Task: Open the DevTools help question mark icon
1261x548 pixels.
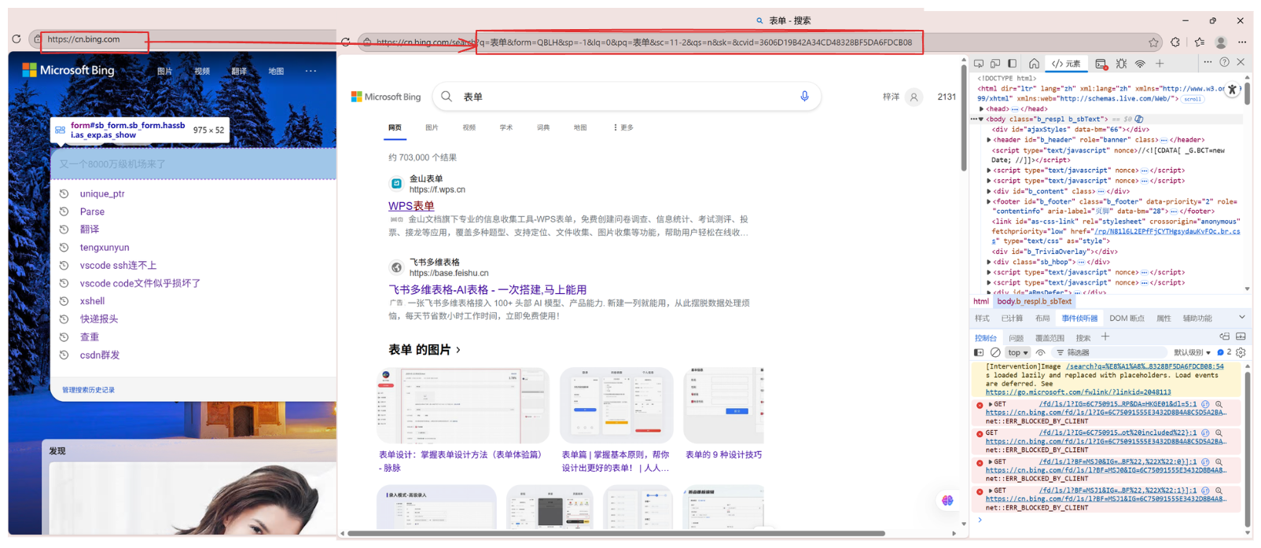Action: click(1224, 62)
